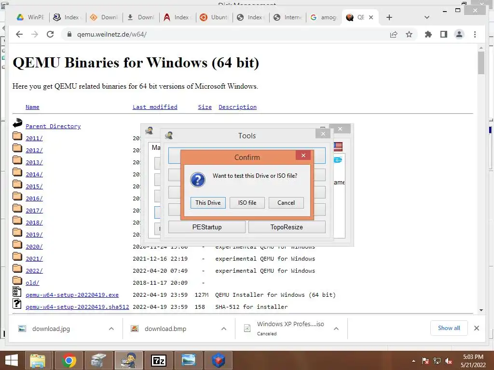Click the binary file icon for .exe

(17, 291)
